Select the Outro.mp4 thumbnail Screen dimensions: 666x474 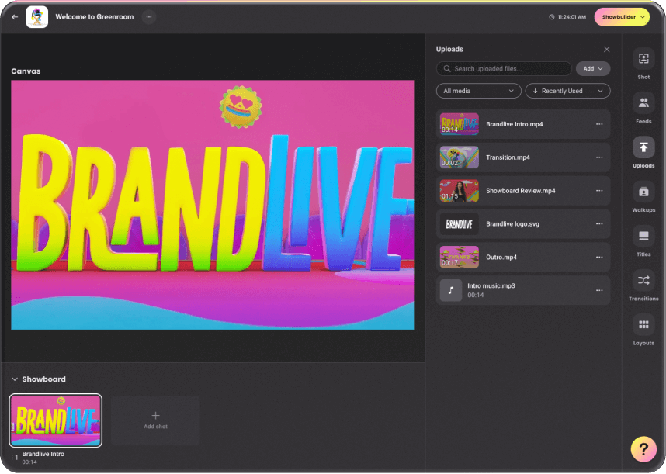click(460, 257)
